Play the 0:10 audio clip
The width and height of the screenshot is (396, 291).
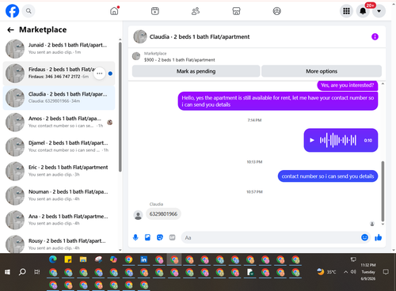(312, 140)
